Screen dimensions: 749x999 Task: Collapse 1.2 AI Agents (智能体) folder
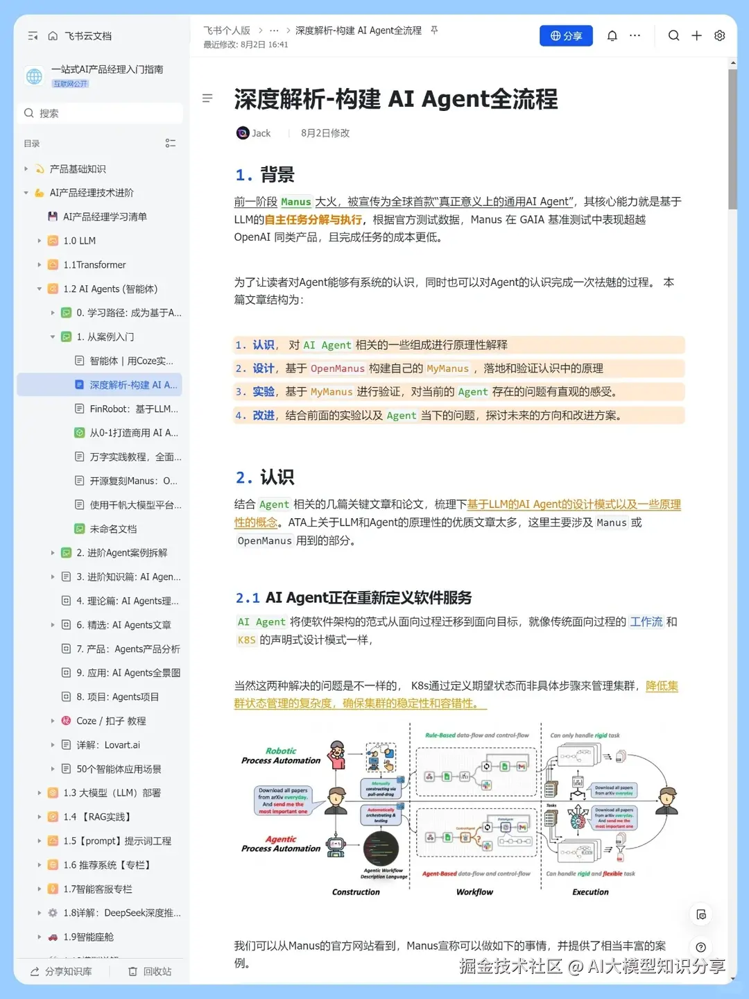pyautogui.click(x=40, y=289)
